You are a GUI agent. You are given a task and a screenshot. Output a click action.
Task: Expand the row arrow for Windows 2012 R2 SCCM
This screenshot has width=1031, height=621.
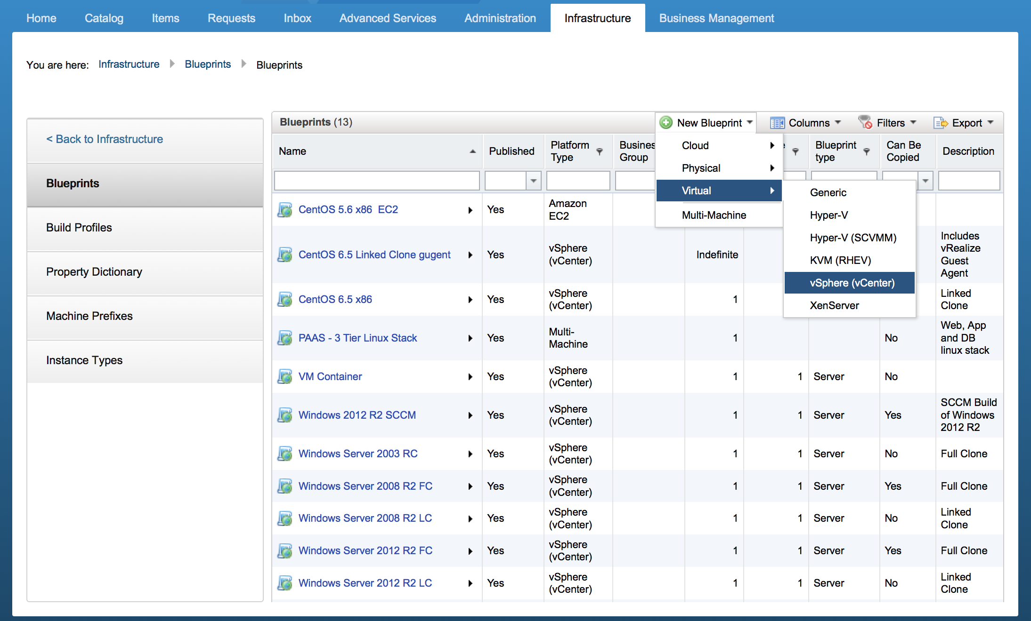470,415
